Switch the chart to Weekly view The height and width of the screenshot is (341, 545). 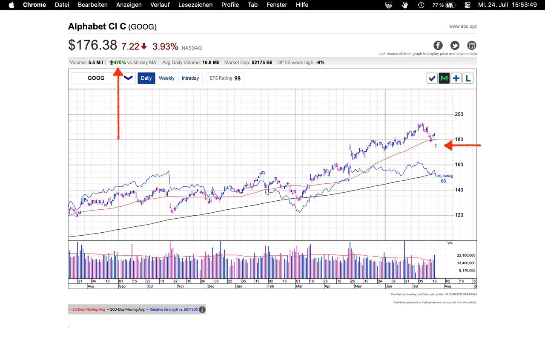point(166,78)
